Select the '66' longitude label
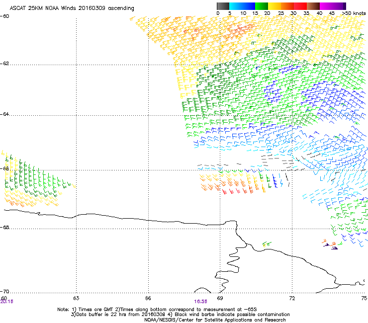368x323 pixels. click(148, 298)
